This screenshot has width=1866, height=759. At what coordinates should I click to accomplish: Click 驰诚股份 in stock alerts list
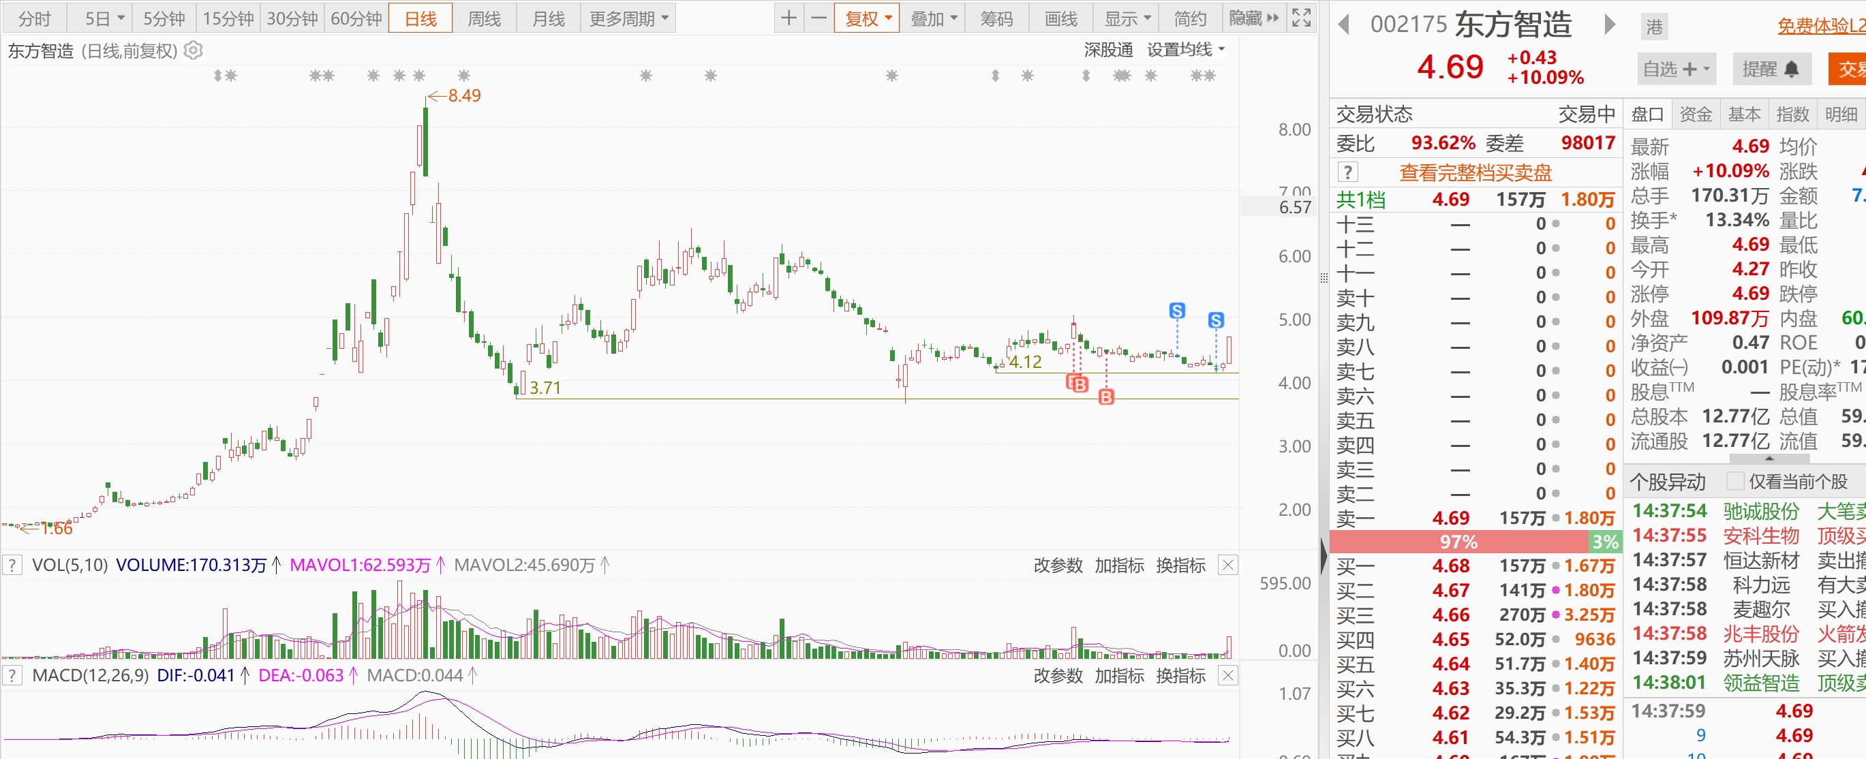click(1761, 511)
